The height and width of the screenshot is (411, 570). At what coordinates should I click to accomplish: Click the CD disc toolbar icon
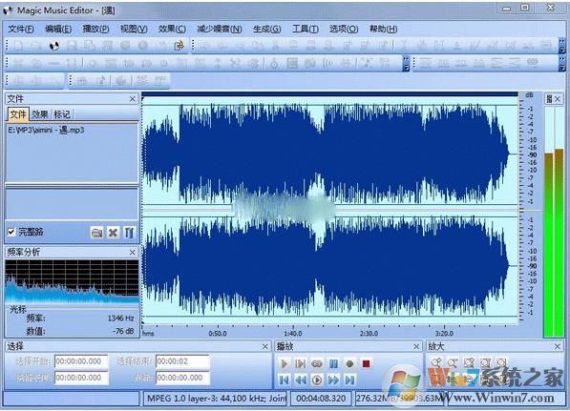[x=53, y=46]
